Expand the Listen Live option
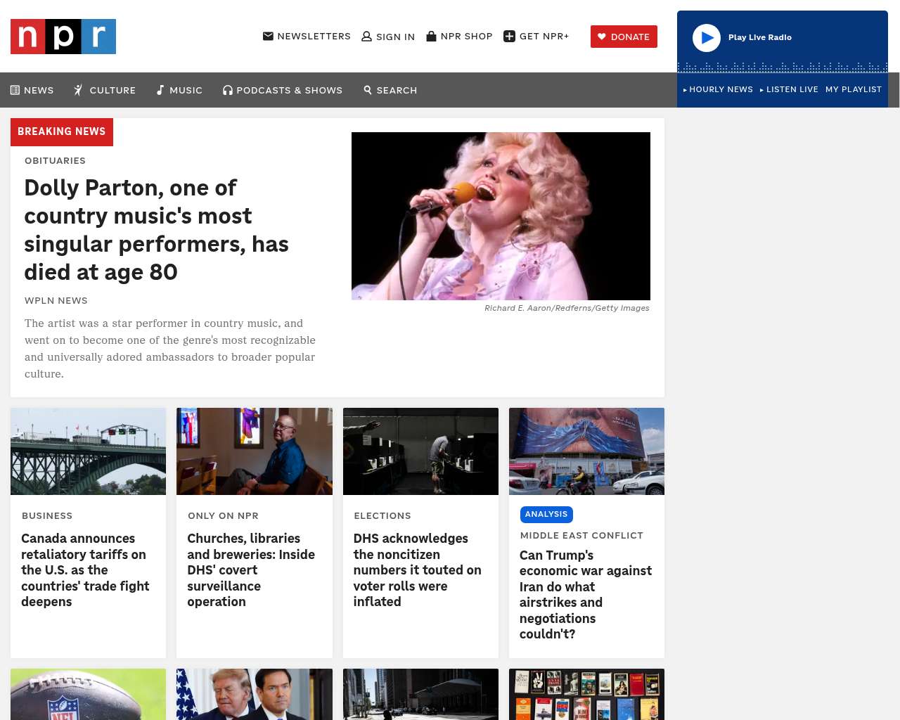The width and height of the screenshot is (900, 720). [789, 89]
